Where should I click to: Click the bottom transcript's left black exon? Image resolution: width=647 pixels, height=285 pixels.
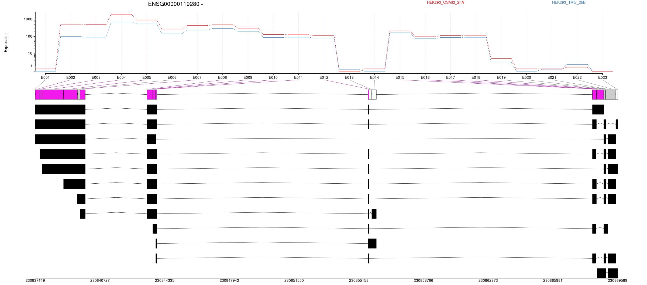tap(601, 273)
